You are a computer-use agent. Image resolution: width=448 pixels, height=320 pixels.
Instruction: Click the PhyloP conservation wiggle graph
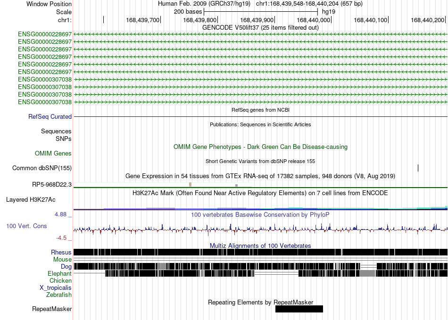point(261,229)
